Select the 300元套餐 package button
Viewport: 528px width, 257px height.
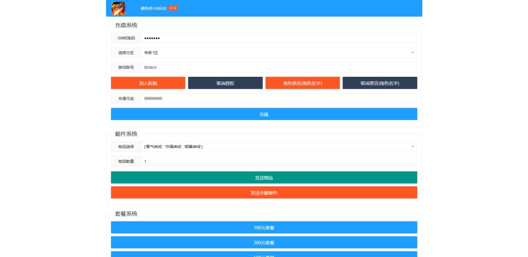tap(264, 242)
